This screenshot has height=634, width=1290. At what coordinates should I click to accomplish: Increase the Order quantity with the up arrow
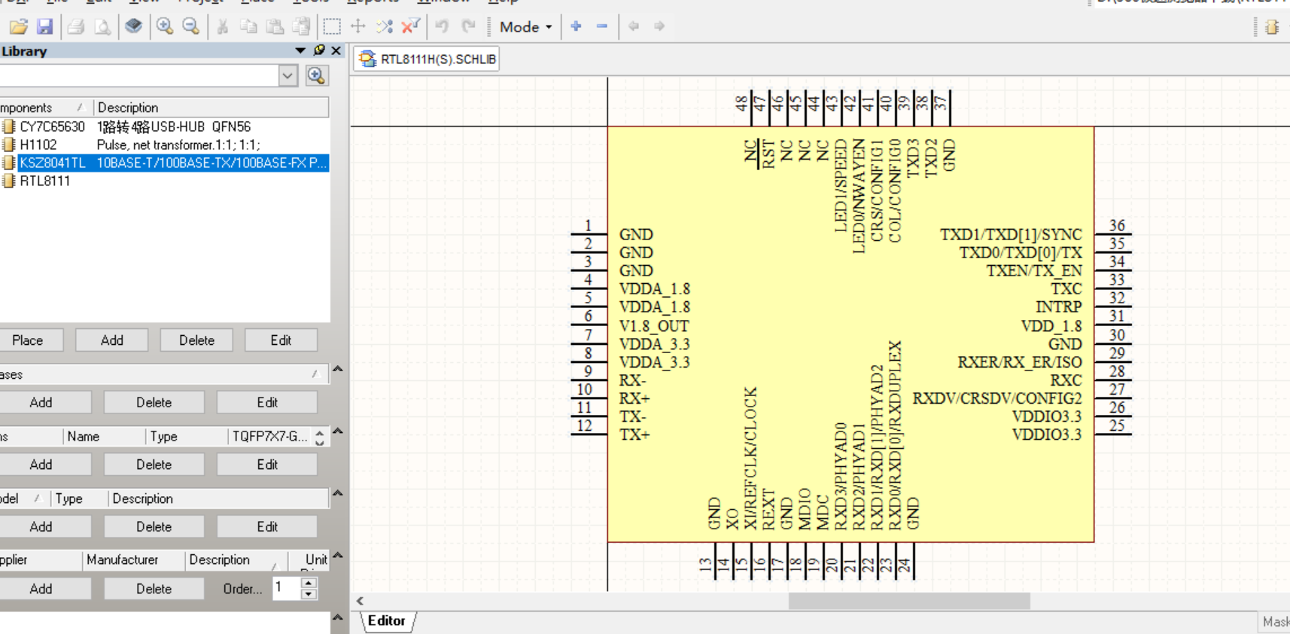click(309, 582)
